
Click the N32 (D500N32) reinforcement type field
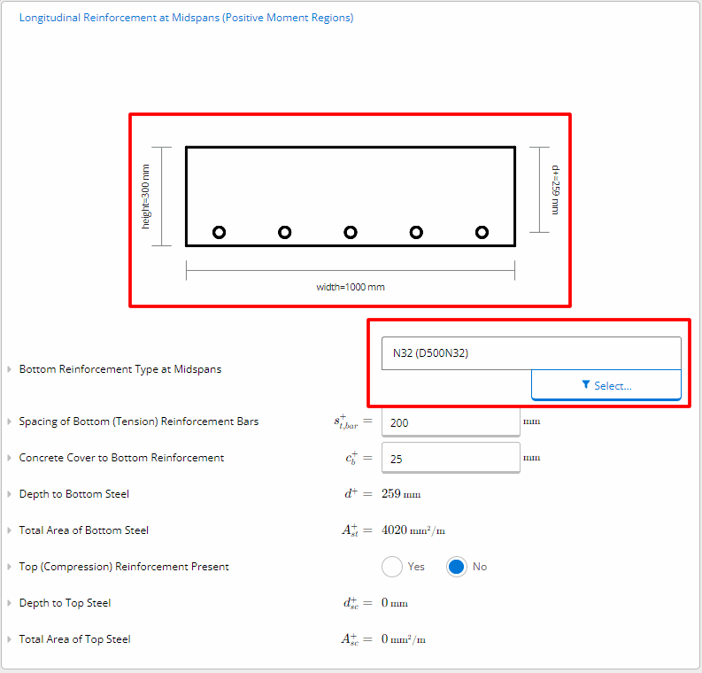(x=531, y=353)
